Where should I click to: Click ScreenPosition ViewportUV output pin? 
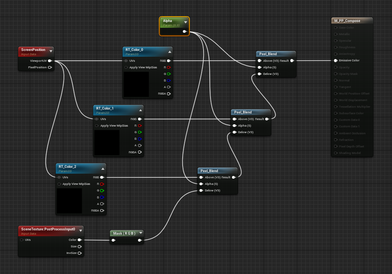coord(50,61)
